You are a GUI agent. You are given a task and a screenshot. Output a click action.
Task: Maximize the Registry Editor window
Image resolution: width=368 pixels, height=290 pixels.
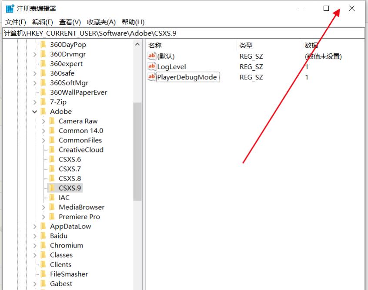coord(326,8)
